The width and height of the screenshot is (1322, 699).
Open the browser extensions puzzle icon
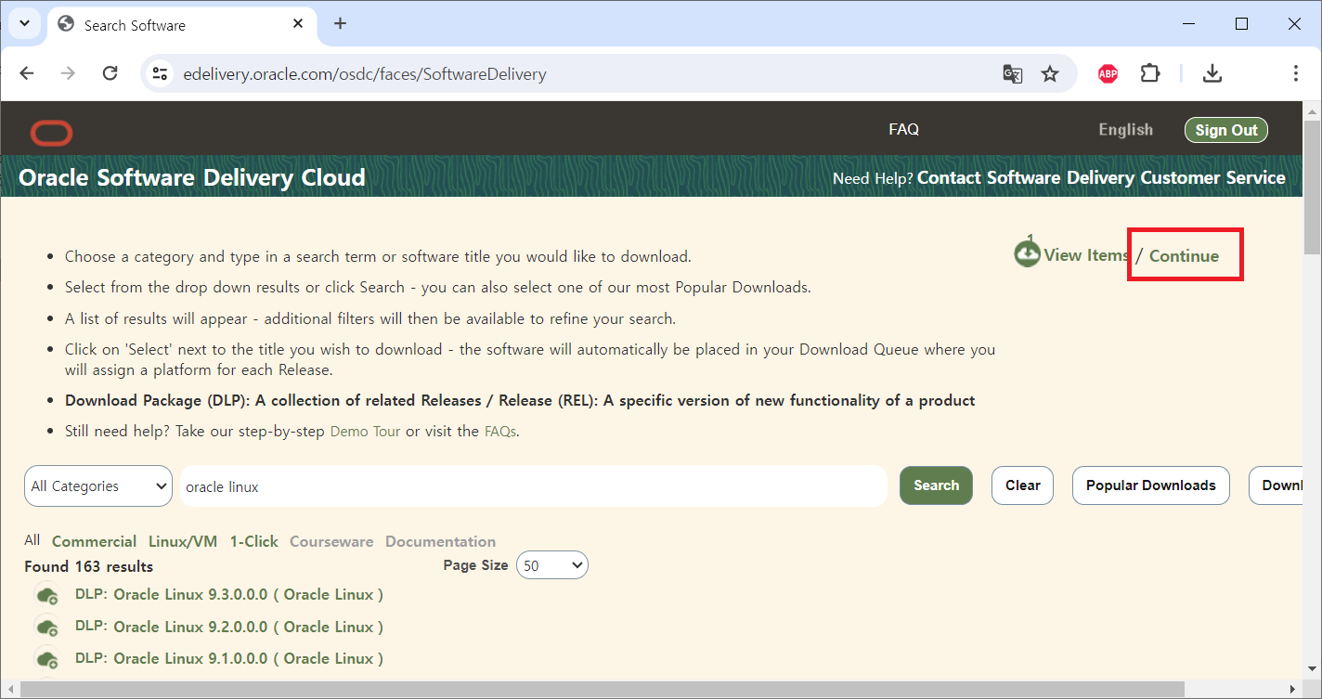(1150, 73)
